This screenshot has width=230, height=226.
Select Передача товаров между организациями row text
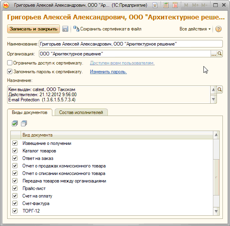pos(64,181)
